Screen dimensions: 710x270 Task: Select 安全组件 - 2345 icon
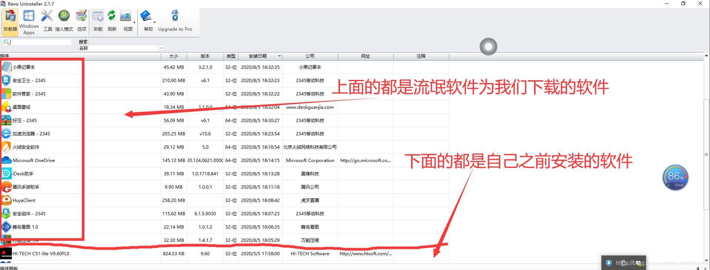[x=6, y=214]
